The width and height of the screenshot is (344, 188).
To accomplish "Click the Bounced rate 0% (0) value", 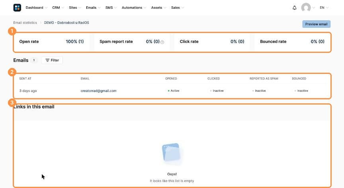I will tap(317, 42).
